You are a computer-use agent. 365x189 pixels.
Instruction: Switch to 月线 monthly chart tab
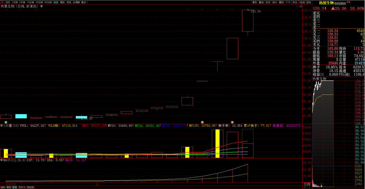coord(69,2)
